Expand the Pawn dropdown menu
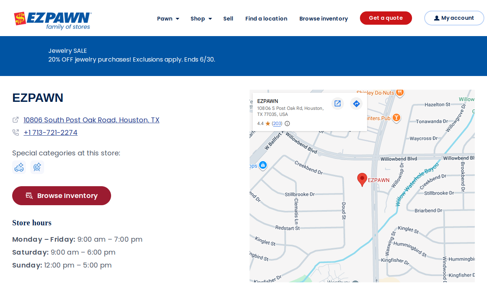This screenshot has width=487, height=304. (168, 19)
